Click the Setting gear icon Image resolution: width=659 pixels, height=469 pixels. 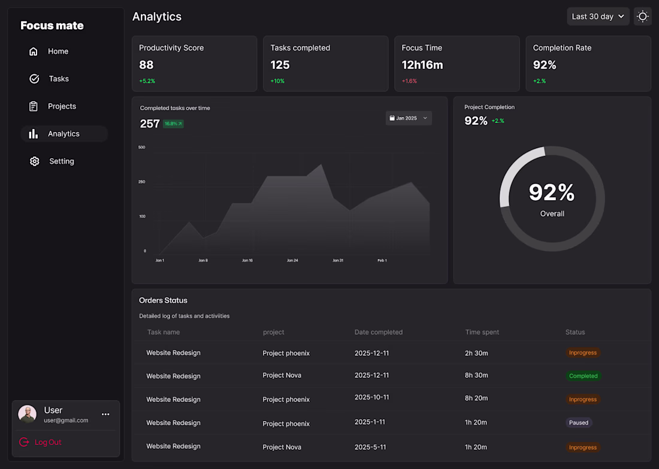pyautogui.click(x=35, y=161)
